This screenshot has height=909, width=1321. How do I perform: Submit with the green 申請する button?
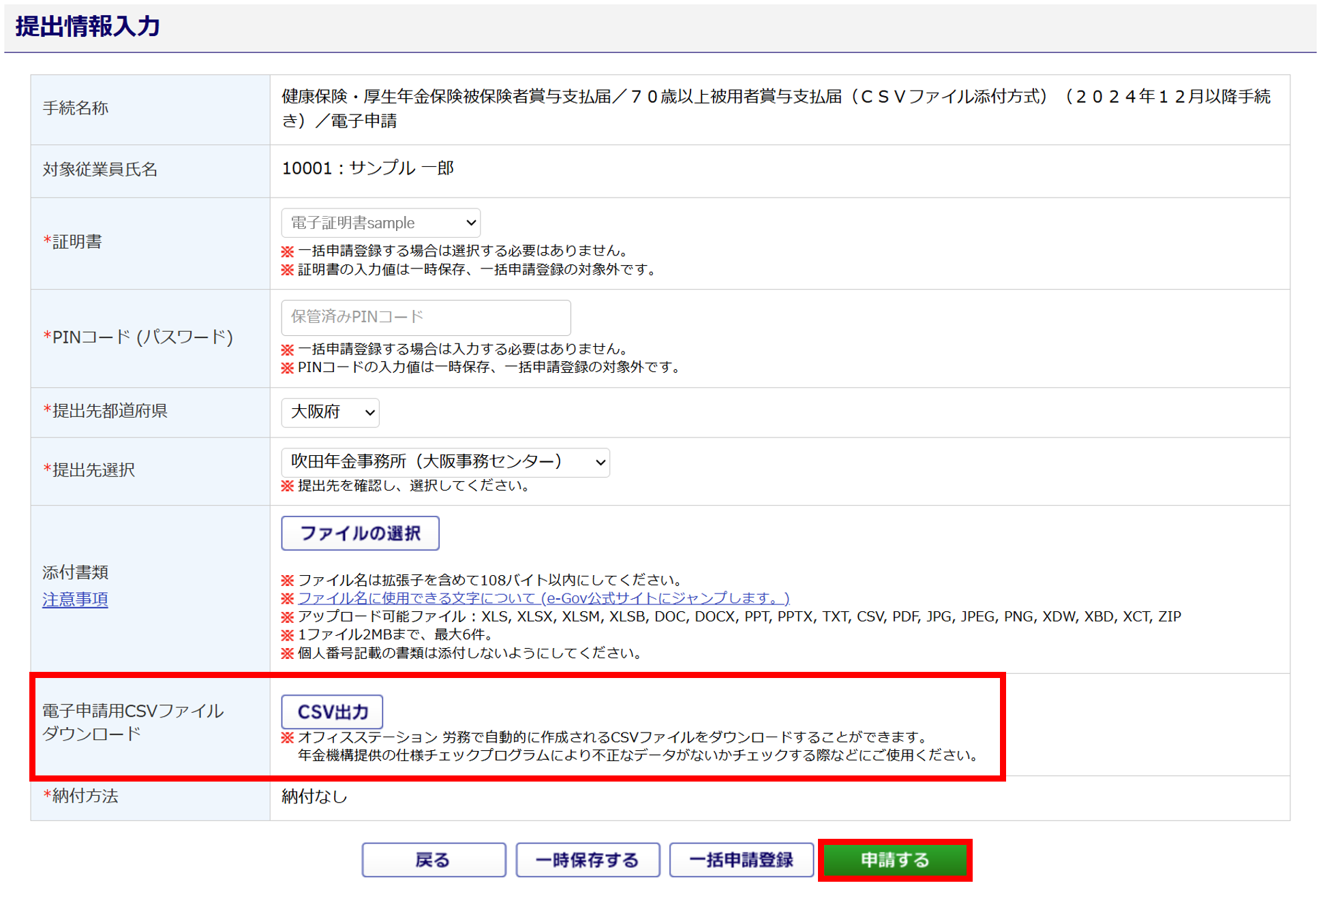(894, 860)
